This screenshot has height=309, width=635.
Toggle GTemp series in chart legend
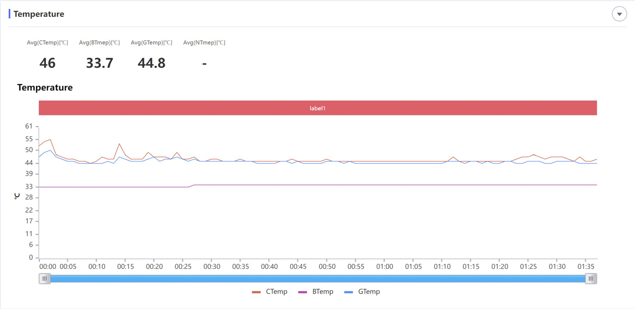point(369,292)
